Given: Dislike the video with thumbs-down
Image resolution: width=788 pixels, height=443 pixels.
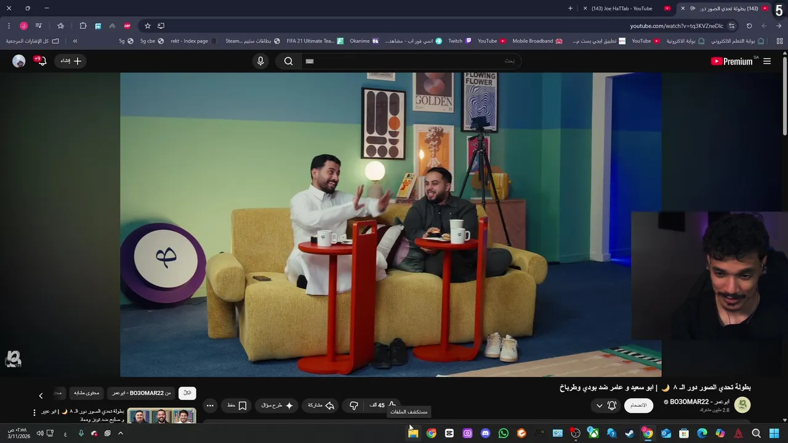Looking at the screenshot, I should tap(354, 405).
